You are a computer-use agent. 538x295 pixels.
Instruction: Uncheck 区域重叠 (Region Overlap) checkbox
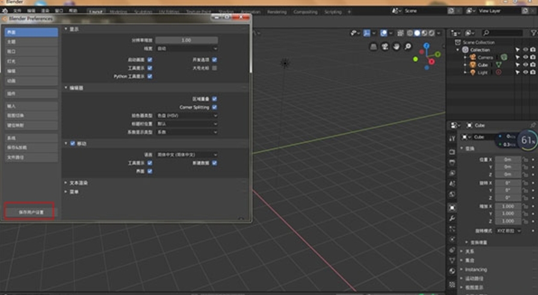coord(214,99)
